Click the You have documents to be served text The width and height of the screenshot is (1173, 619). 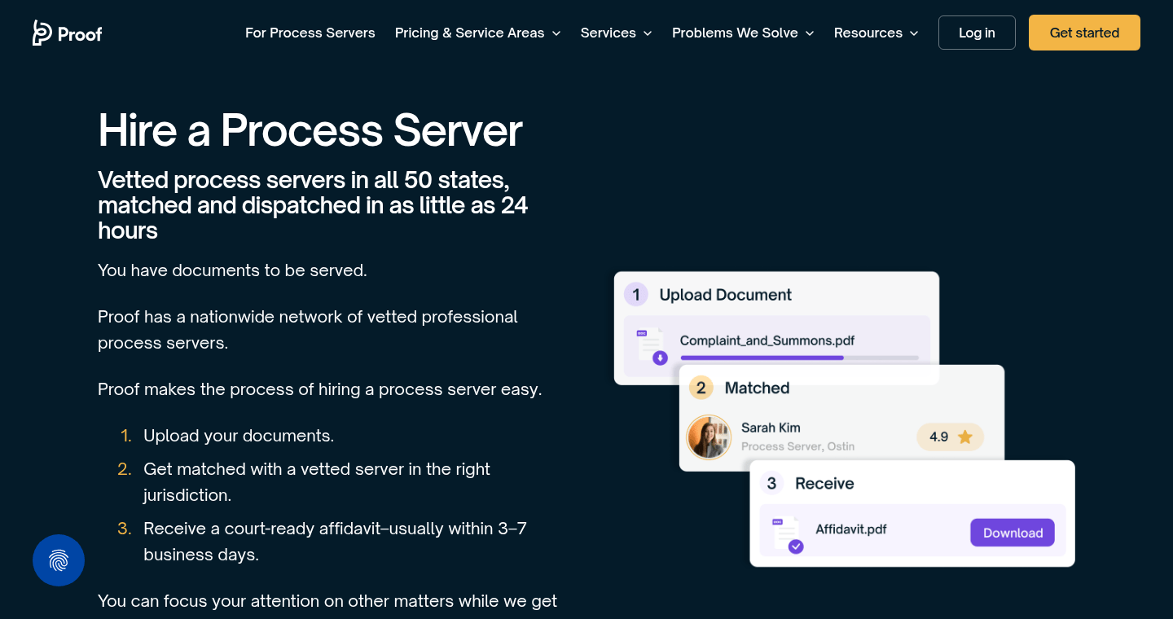(x=232, y=270)
